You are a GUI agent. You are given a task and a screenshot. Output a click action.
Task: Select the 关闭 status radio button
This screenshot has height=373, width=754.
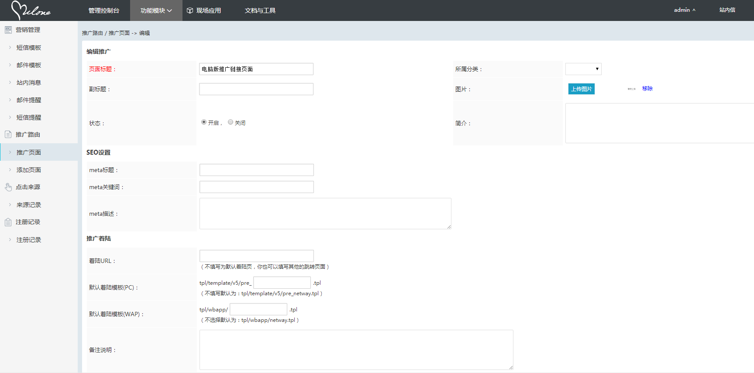pyautogui.click(x=231, y=122)
